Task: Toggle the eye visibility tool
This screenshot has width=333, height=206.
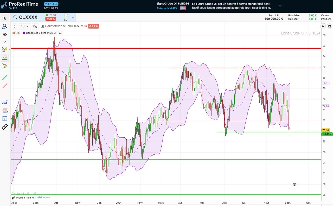Action: pyautogui.click(x=5, y=34)
